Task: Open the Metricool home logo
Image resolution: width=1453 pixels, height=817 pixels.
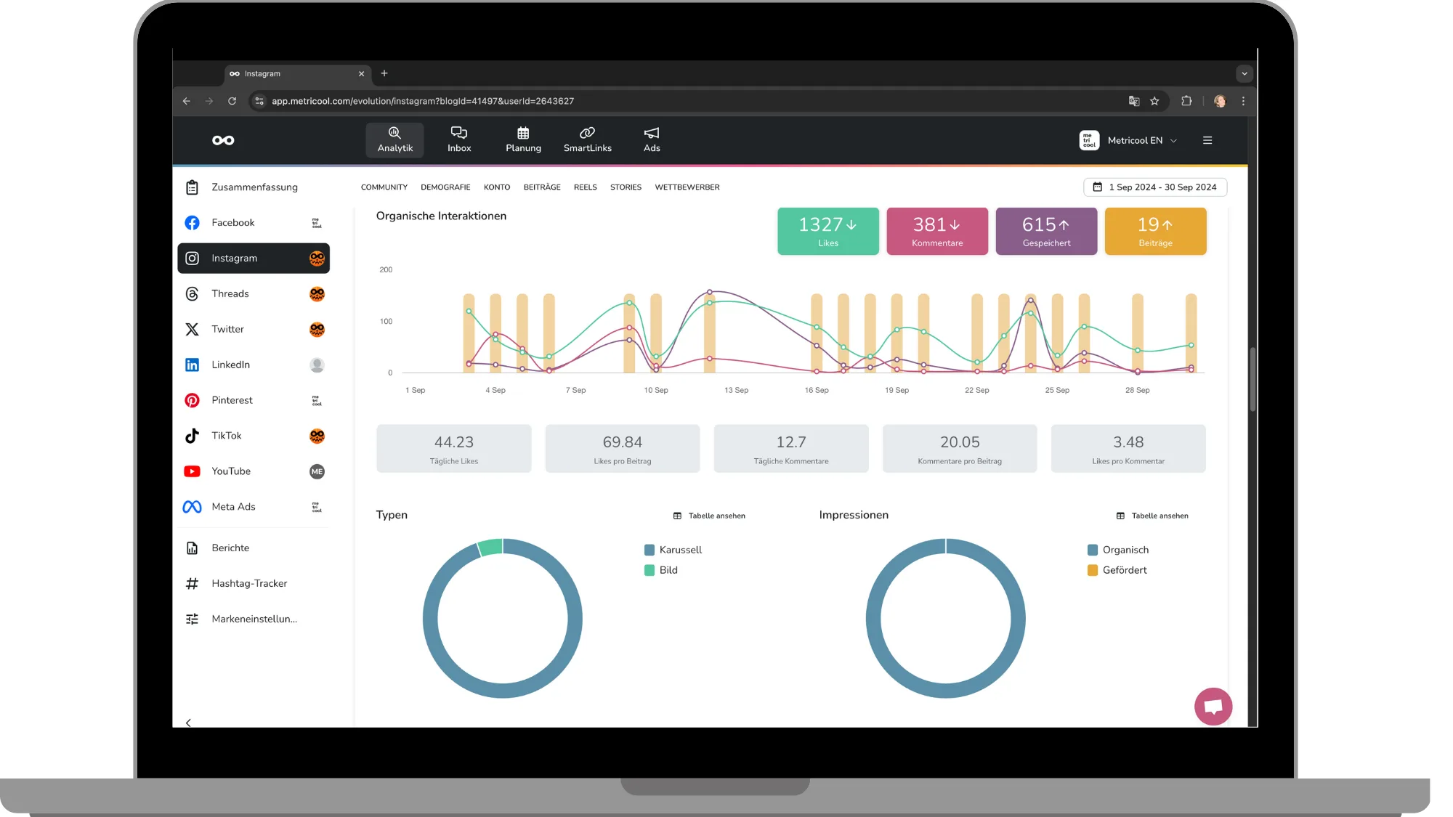Action: tap(223, 140)
